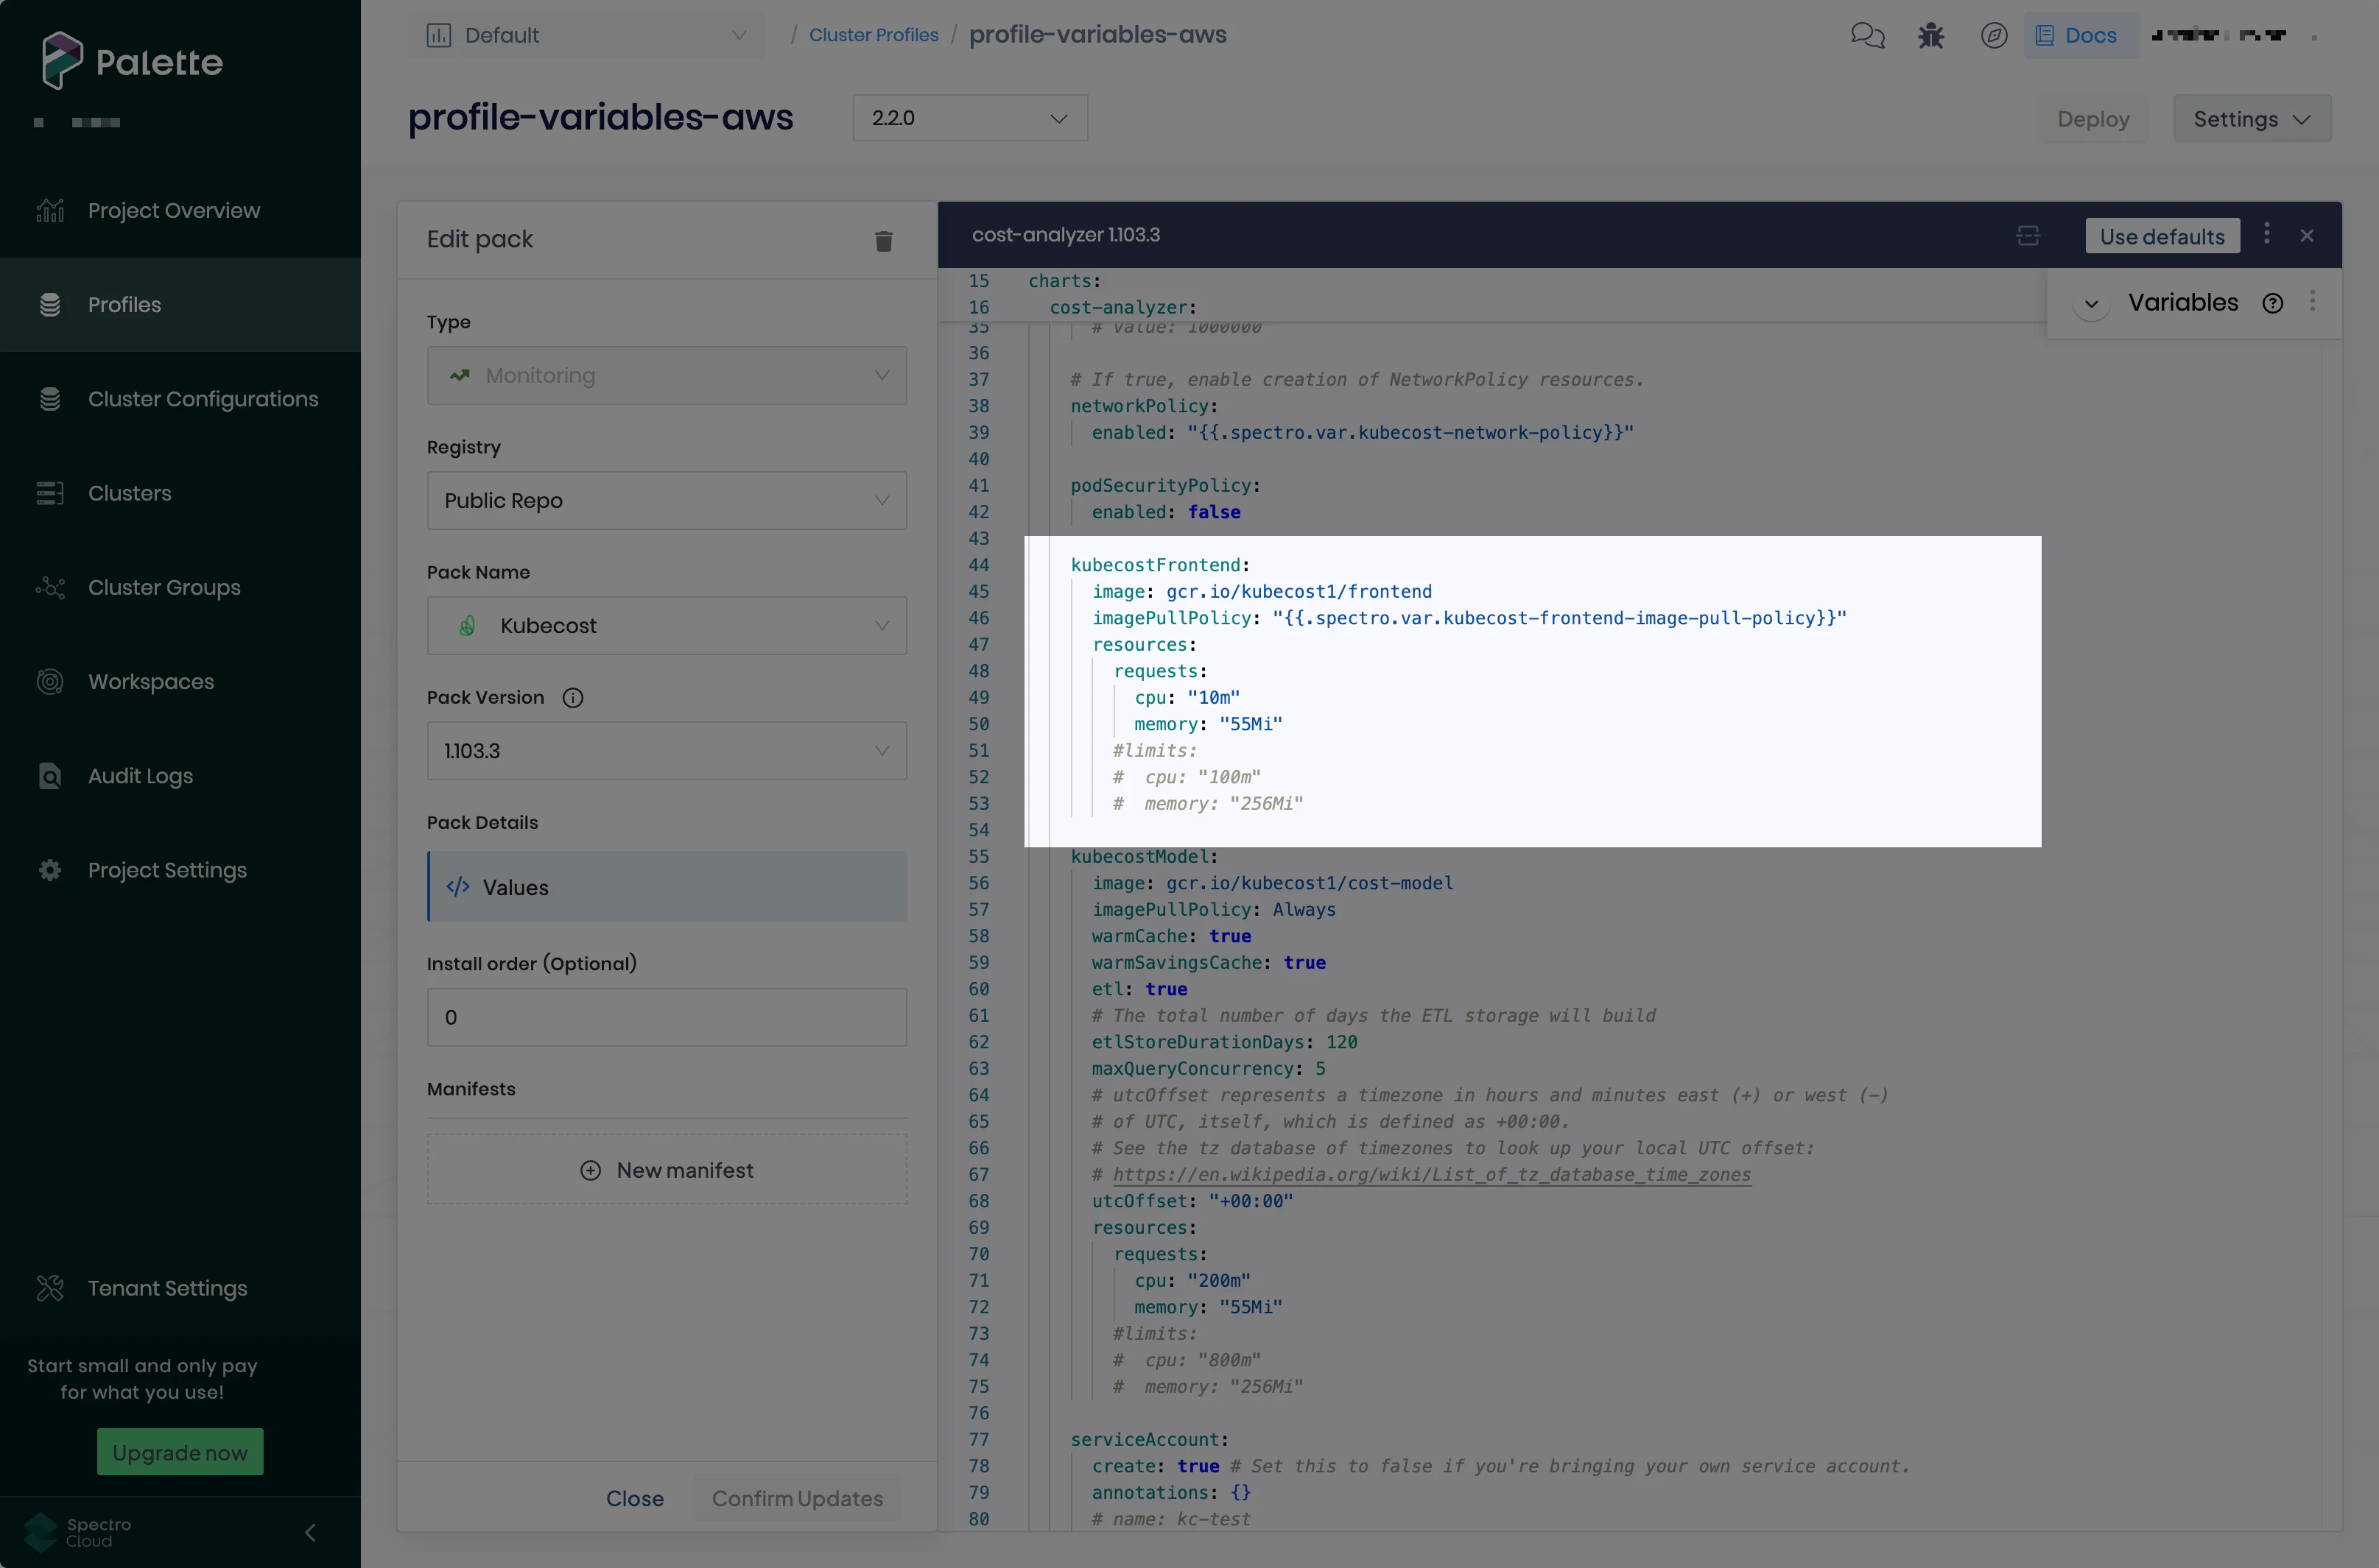The height and width of the screenshot is (1568, 2379).
Task: Open the cost-analyzer three-dot menu
Action: point(2267,234)
